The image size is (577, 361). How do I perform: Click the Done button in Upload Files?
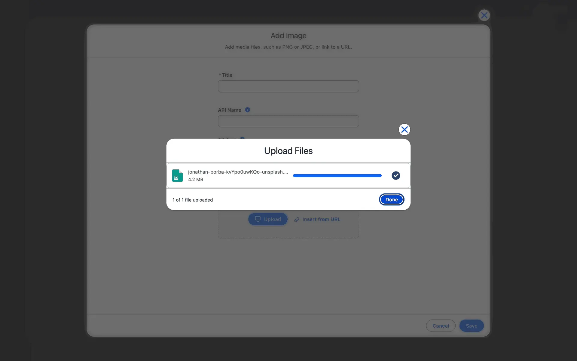(x=391, y=199)
